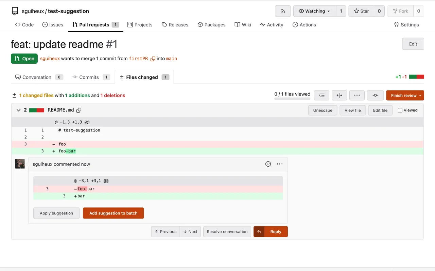
Task: Open the Code tab
Action: pyautogui.click(x=24, y=25)
